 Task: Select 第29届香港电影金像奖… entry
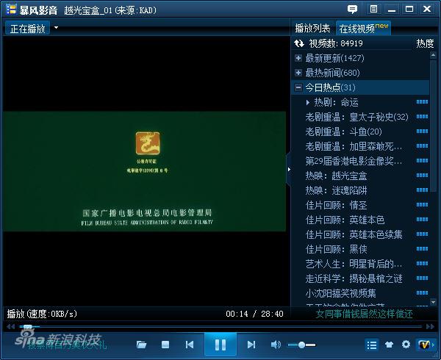click(x=354, y=161)
